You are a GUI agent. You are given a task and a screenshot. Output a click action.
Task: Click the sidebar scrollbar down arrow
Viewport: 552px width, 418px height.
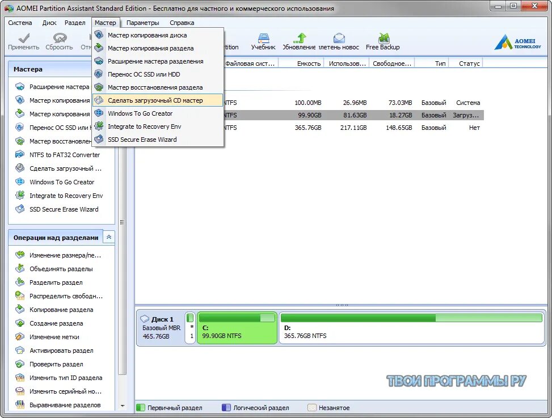tap(123, 406)
